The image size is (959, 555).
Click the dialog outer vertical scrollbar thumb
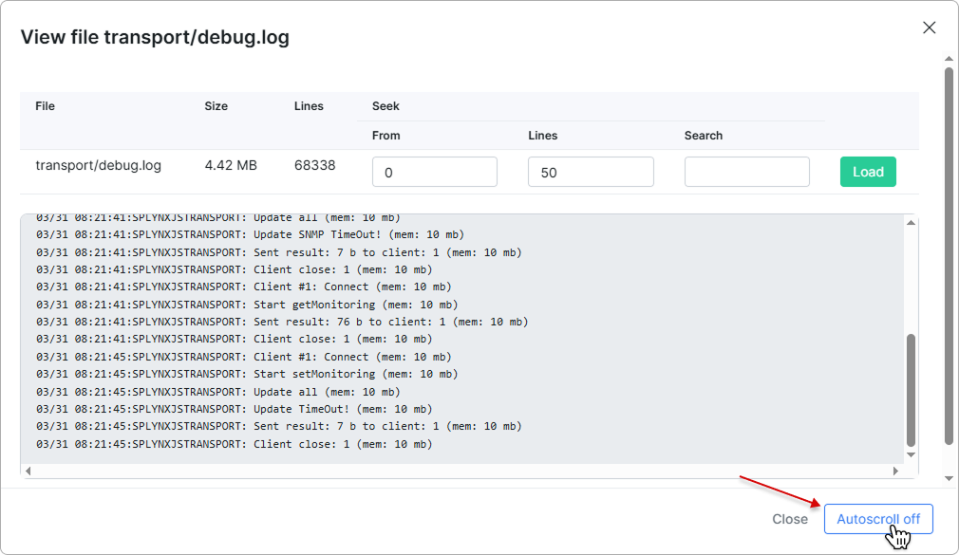[x=949, y=255]
